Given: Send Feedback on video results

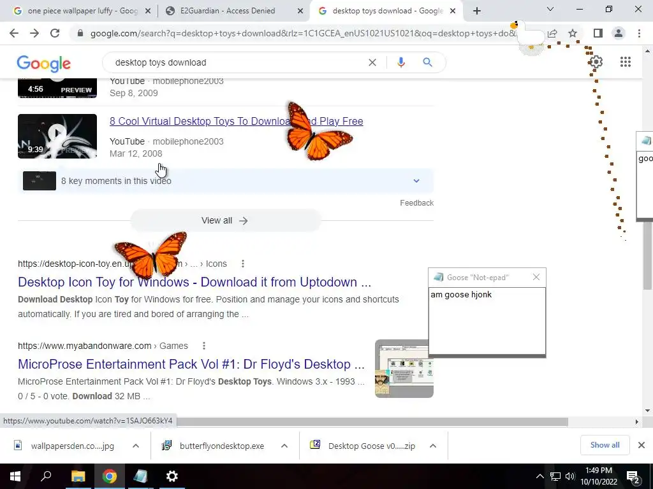Looking at the screenshot, I should [416, 203].
